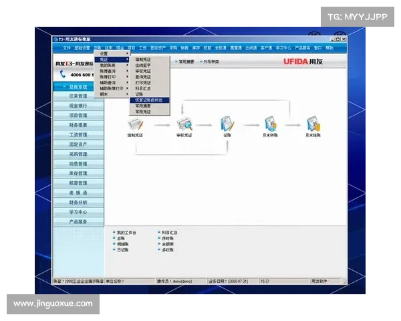Screen dimensions: 401x321
Task: Click the phone icon beside 4006 600
Action: pyautogui.click(x=62, y=74)
